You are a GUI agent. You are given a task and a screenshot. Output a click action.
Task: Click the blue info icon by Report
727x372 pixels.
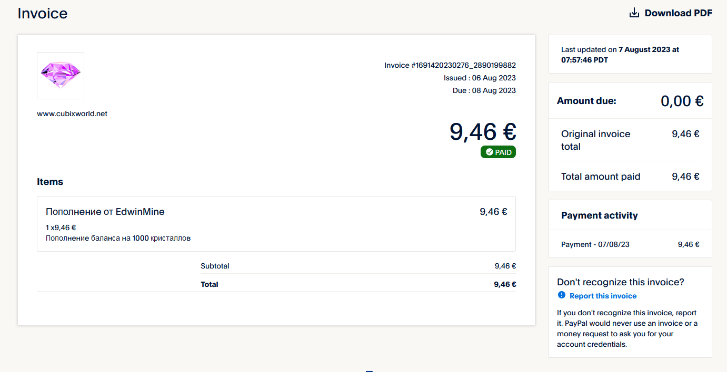[x=562, y=296]
